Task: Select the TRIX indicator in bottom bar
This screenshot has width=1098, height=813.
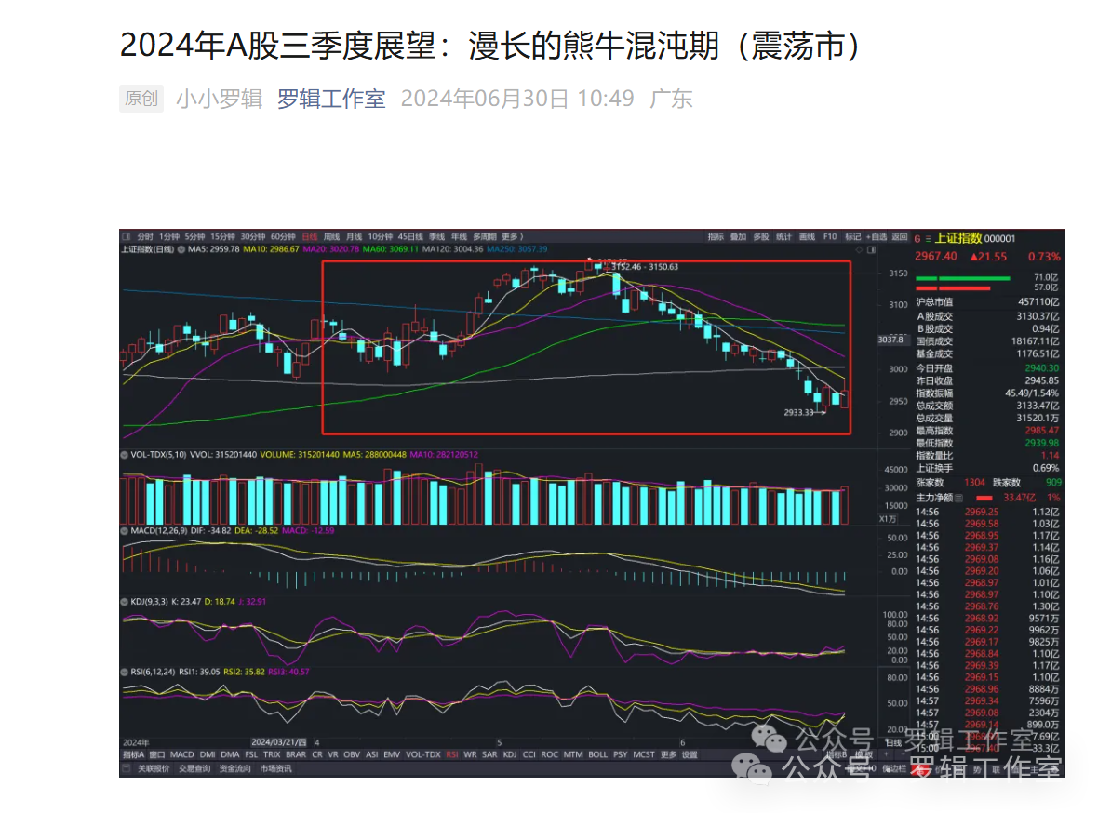Action: [x=272, y=755]
